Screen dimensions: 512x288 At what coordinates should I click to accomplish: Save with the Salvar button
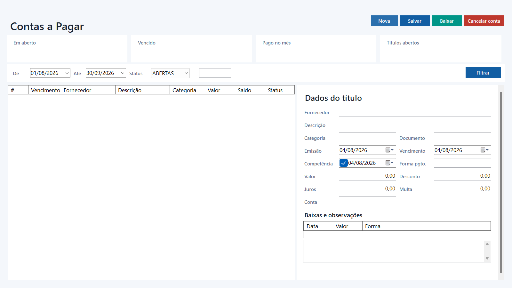[x=415, y=21]
